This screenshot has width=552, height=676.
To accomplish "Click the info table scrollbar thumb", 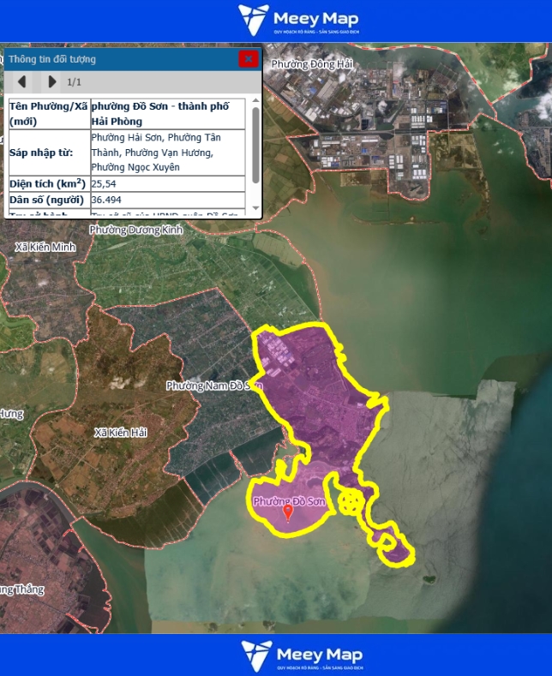I will (x=255, y=141).
